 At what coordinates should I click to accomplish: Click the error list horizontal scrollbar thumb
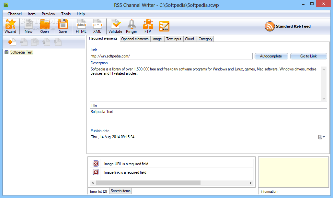tap(148, 183)
